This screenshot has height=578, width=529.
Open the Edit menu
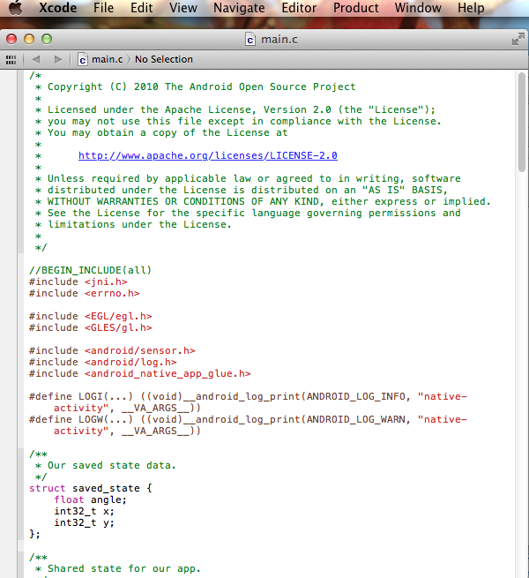point(141,8)
